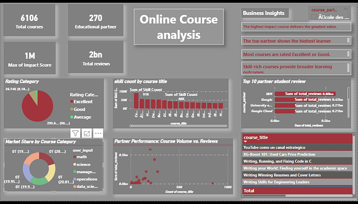Click the rightmost scatter point near 1000
The width and height of the screenshot is (358, 204).
tap(213, 183)
